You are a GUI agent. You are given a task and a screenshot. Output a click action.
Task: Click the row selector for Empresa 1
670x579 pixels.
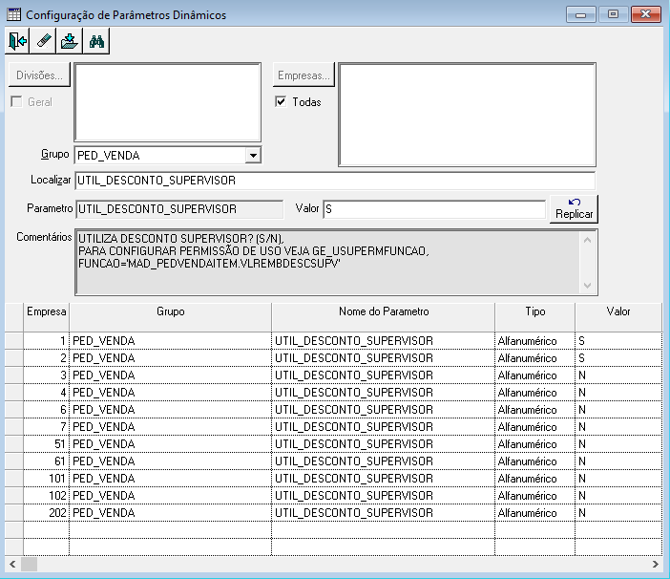coord(14,341)
